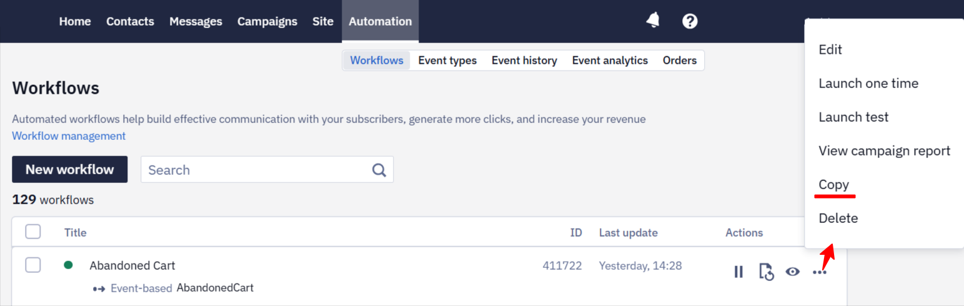Screen dimensions: 964x306
Task: Click workflow ID 411722
Action: [562, 265]
